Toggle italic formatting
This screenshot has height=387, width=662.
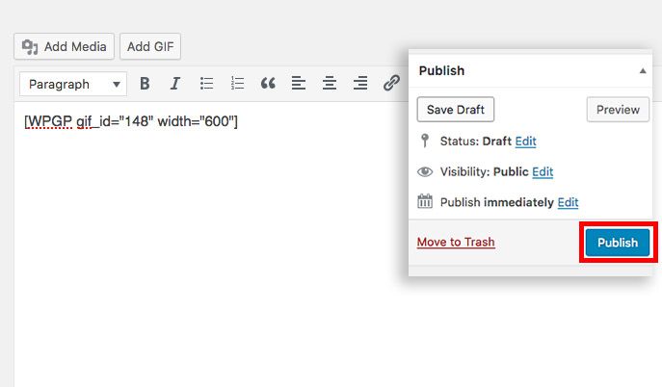coord(175,84)
